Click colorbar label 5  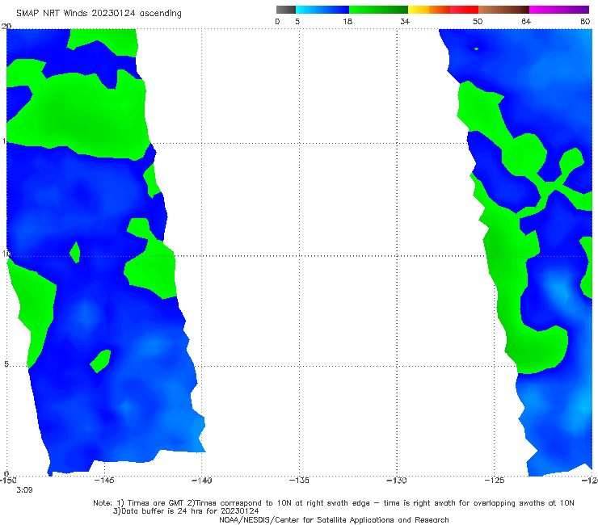297,21
